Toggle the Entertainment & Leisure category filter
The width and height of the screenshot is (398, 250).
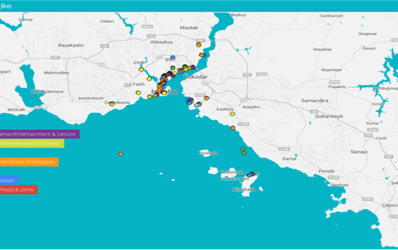(x=39, y=134)
